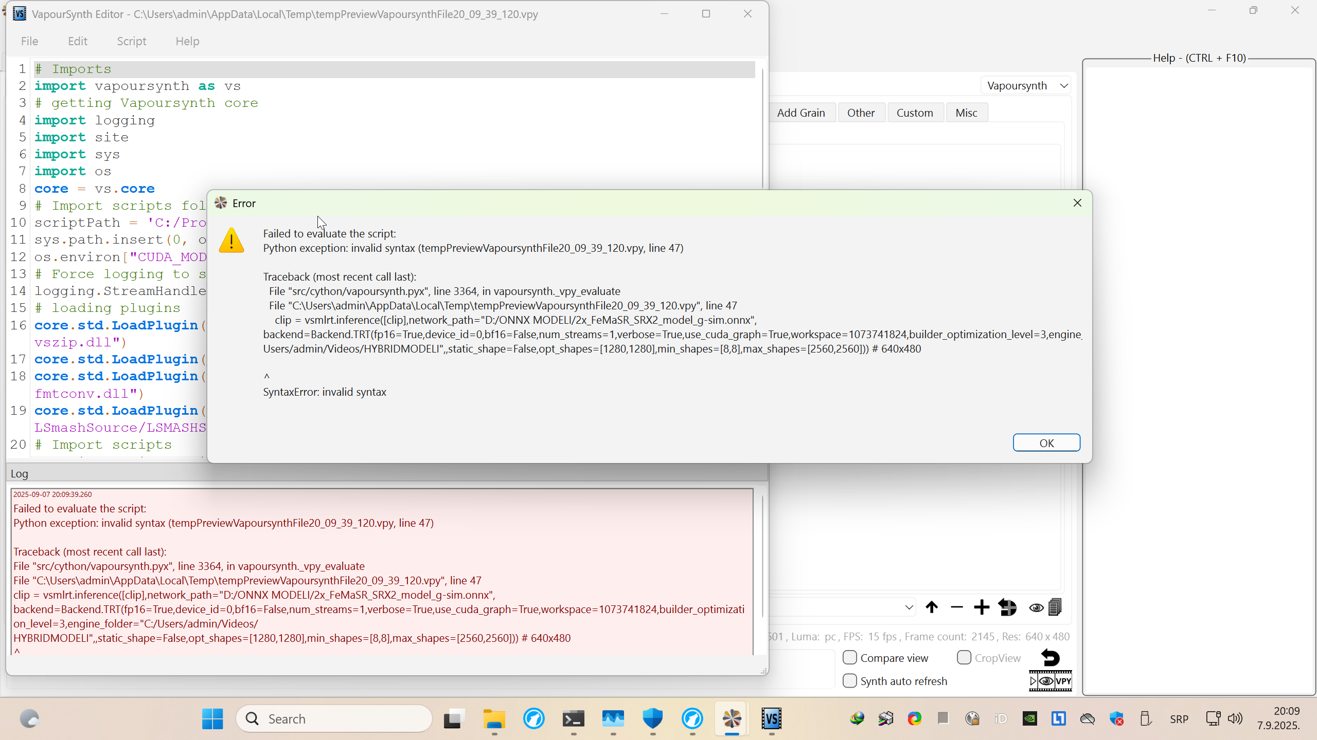Click the move-up arrow icon
Image resolution: width=1317 pixels, height=740 pixels.
(x=932, y=607)
